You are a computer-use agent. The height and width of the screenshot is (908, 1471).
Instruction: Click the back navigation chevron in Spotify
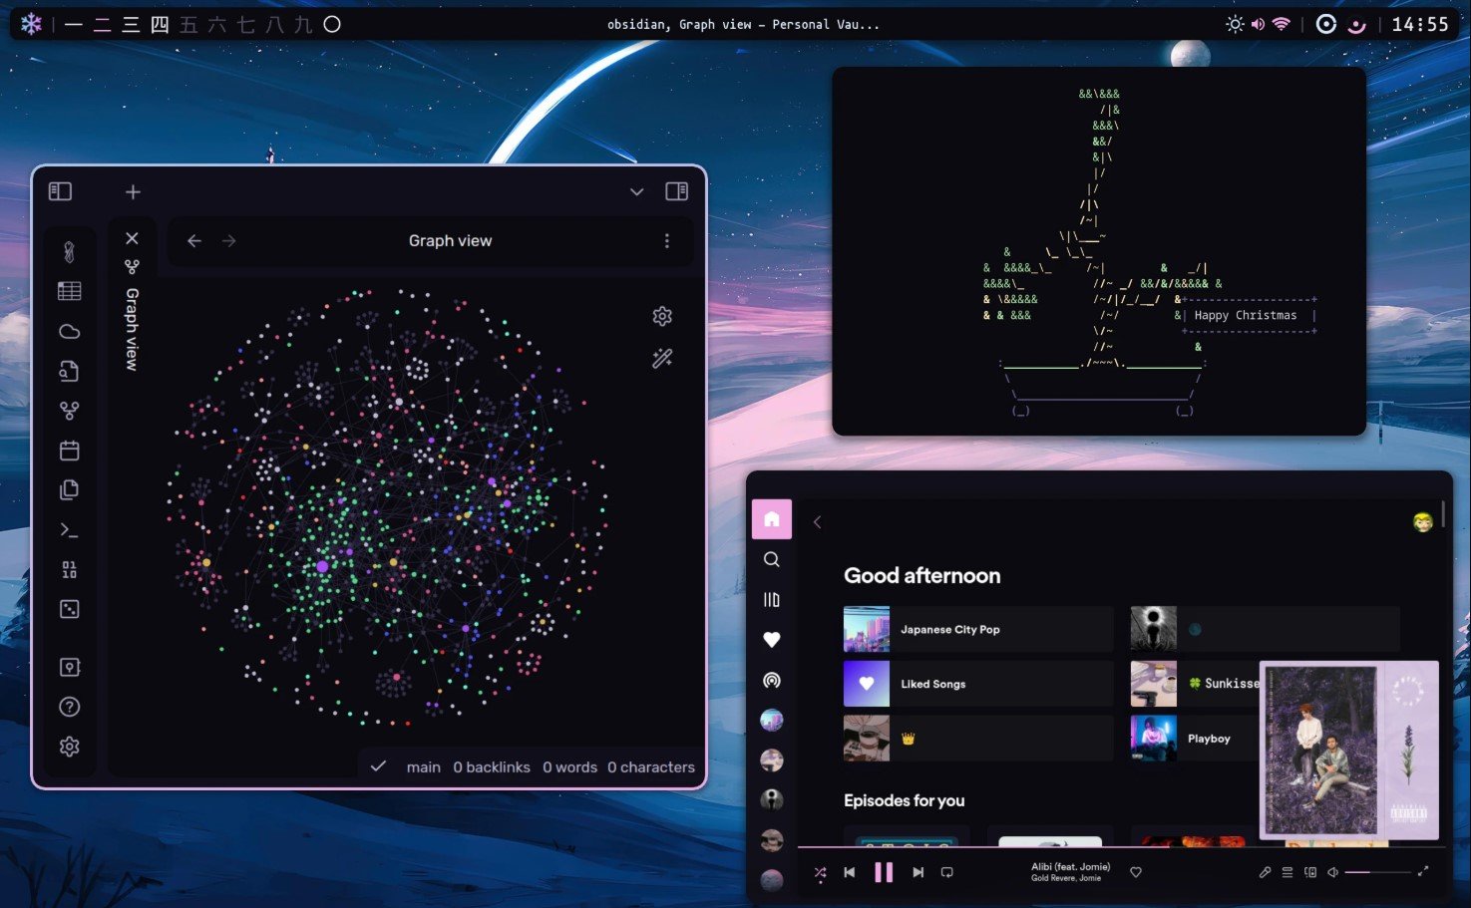pyautogui.click(x=817, y=521)
